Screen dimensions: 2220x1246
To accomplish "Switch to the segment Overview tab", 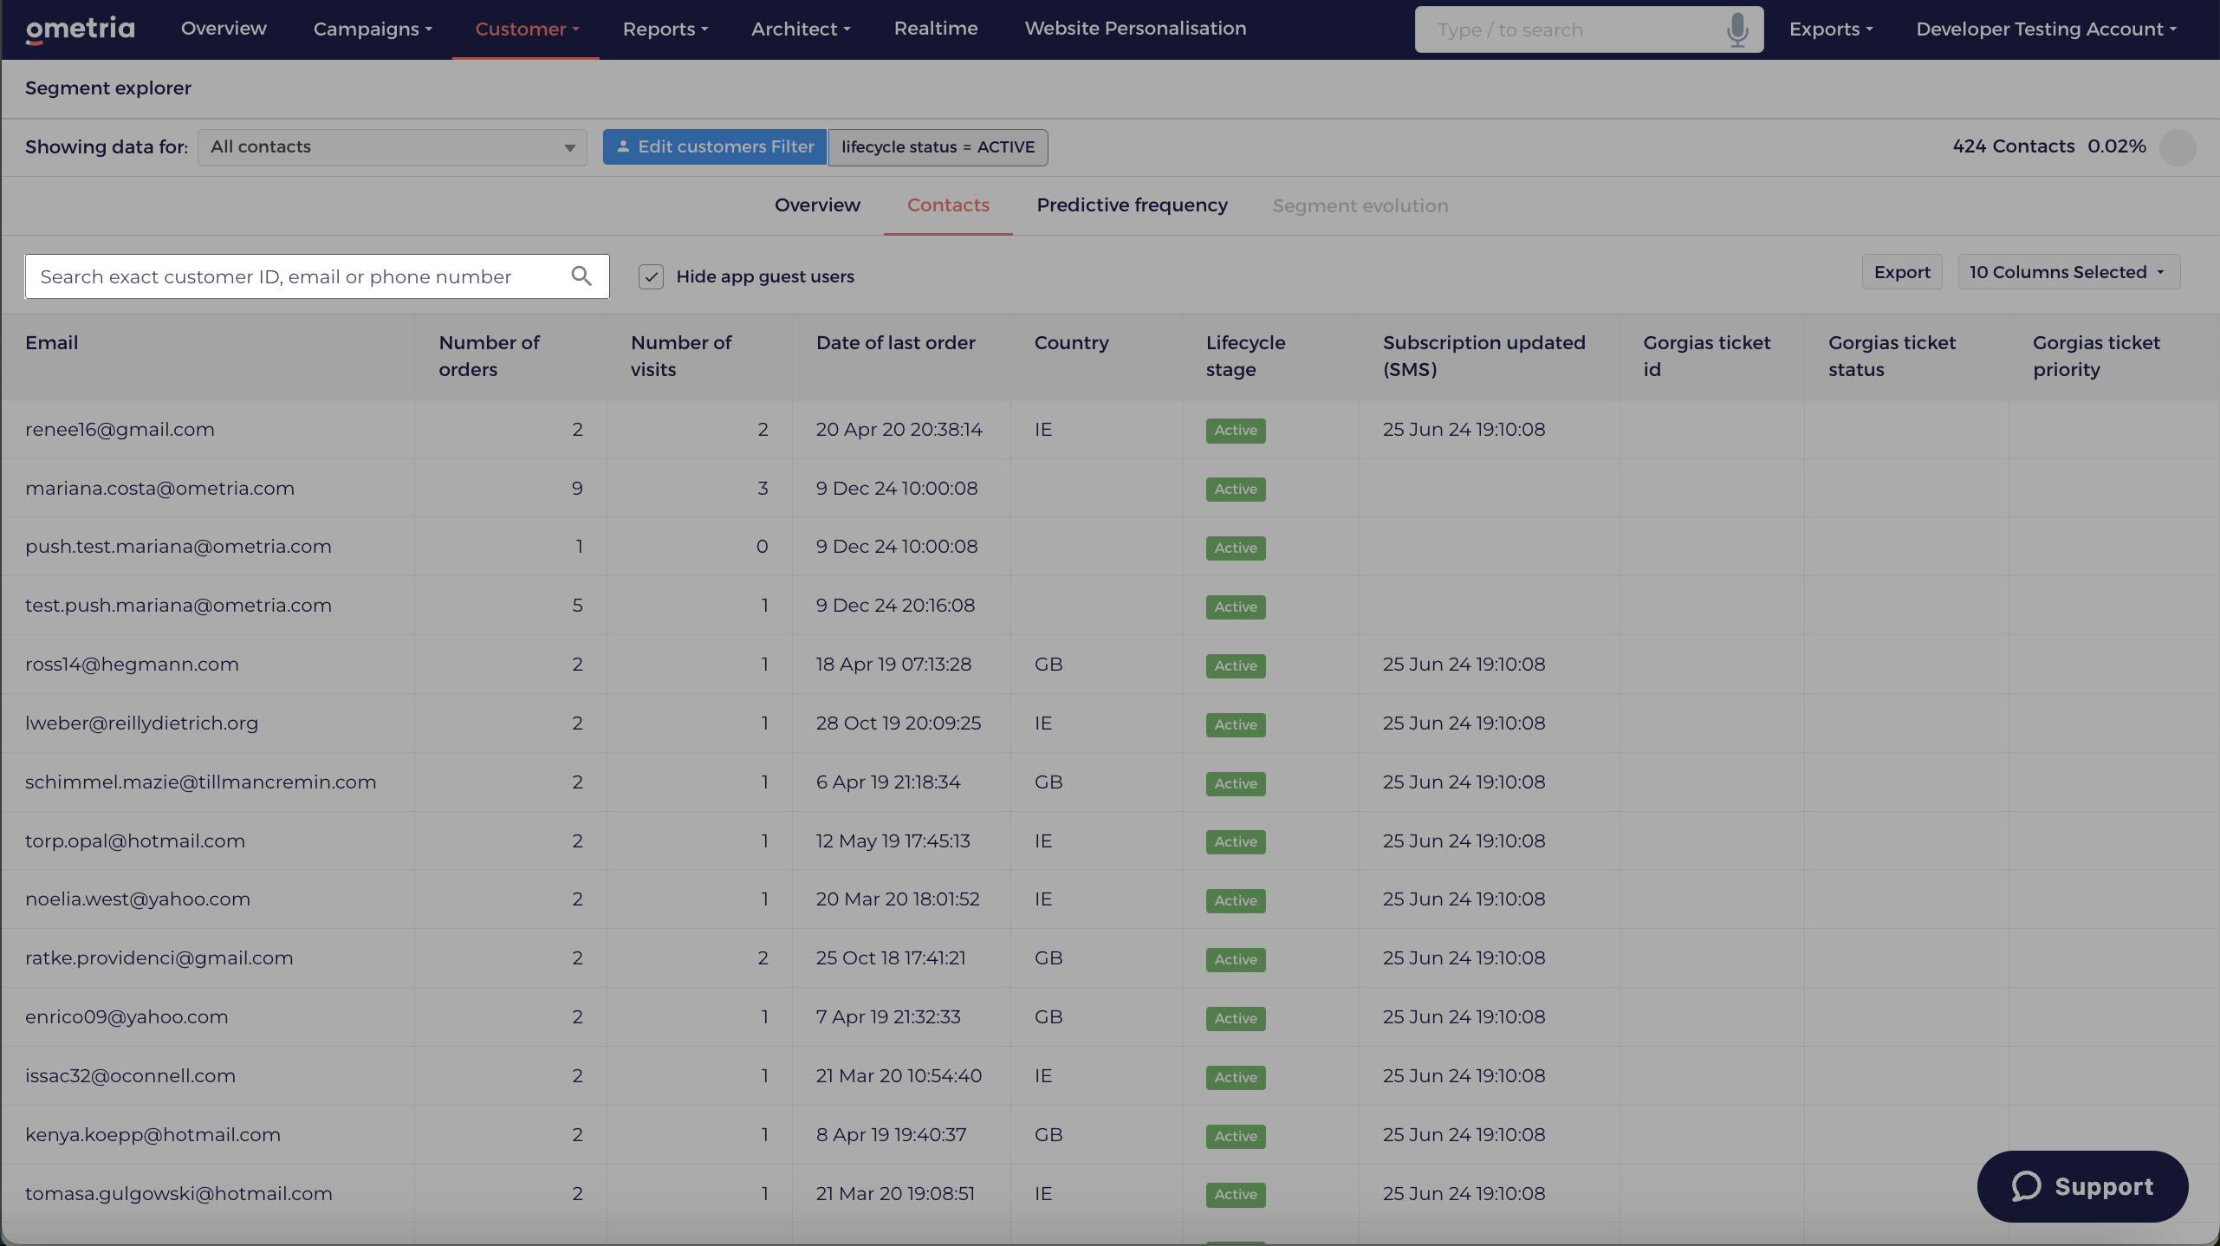I will coord(817,205).
